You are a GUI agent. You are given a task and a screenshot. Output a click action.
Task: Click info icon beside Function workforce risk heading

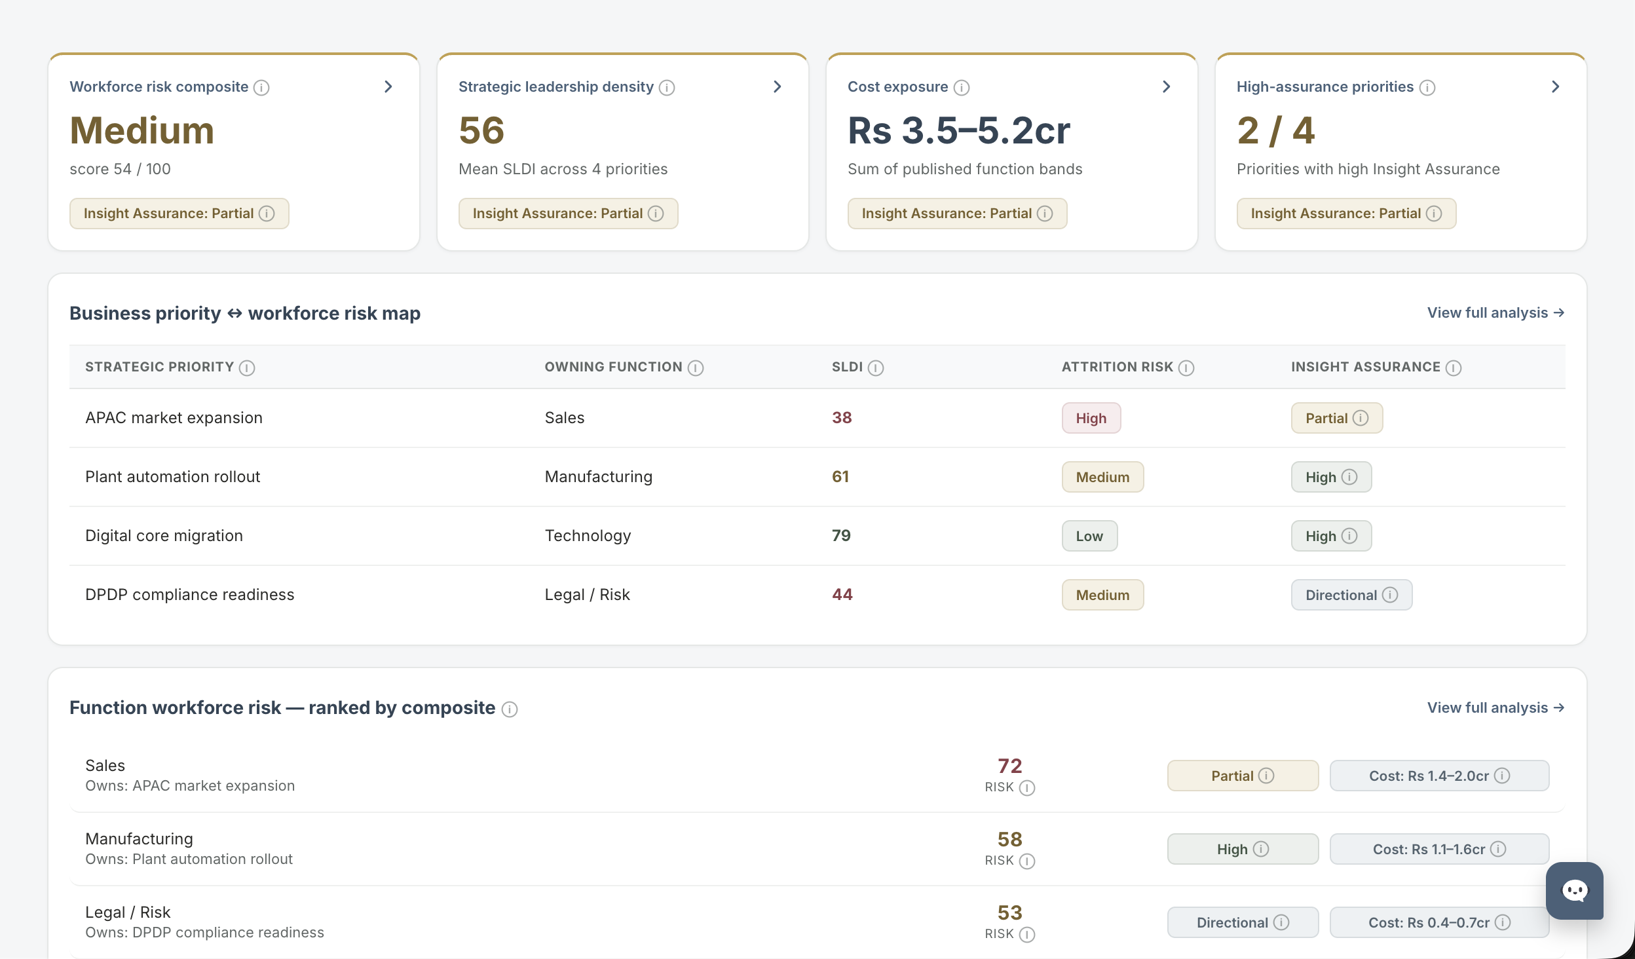pos(510,709)
